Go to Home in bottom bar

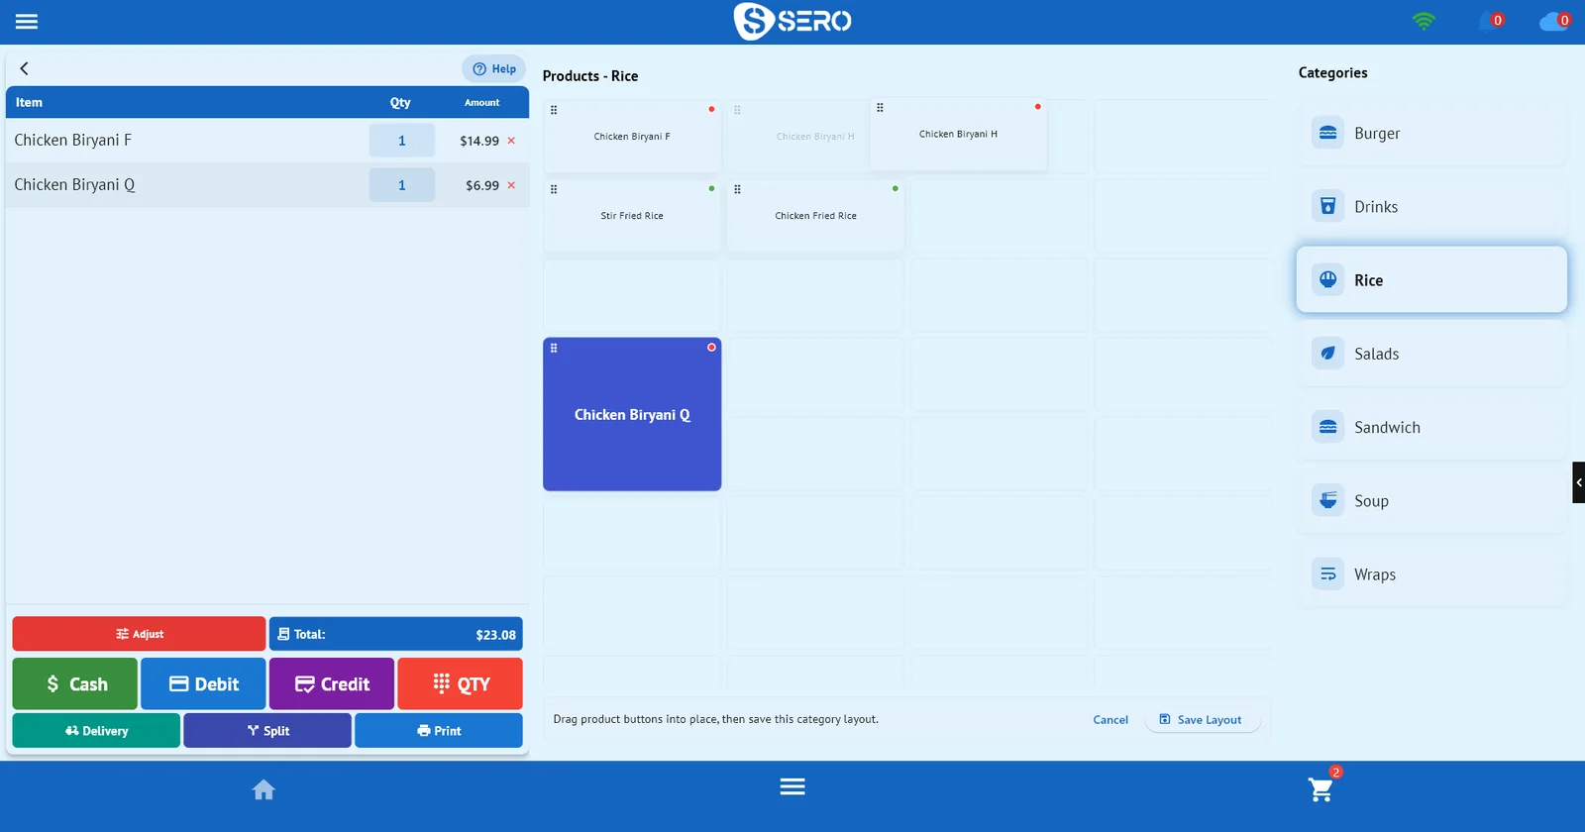coord(264,789)
